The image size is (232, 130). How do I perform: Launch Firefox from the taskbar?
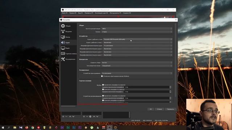[26, 127]
